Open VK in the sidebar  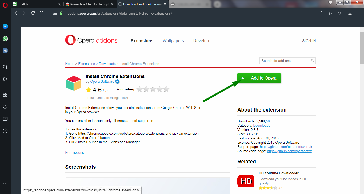5,51
